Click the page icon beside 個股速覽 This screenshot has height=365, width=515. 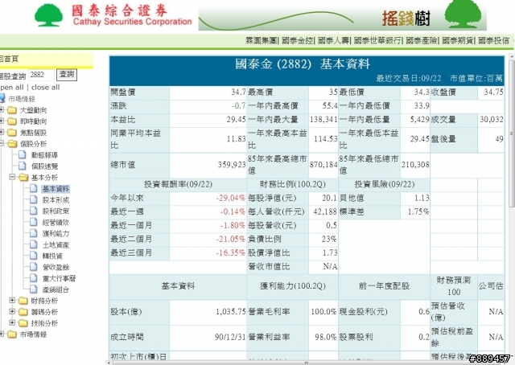(x=23, y=166)
